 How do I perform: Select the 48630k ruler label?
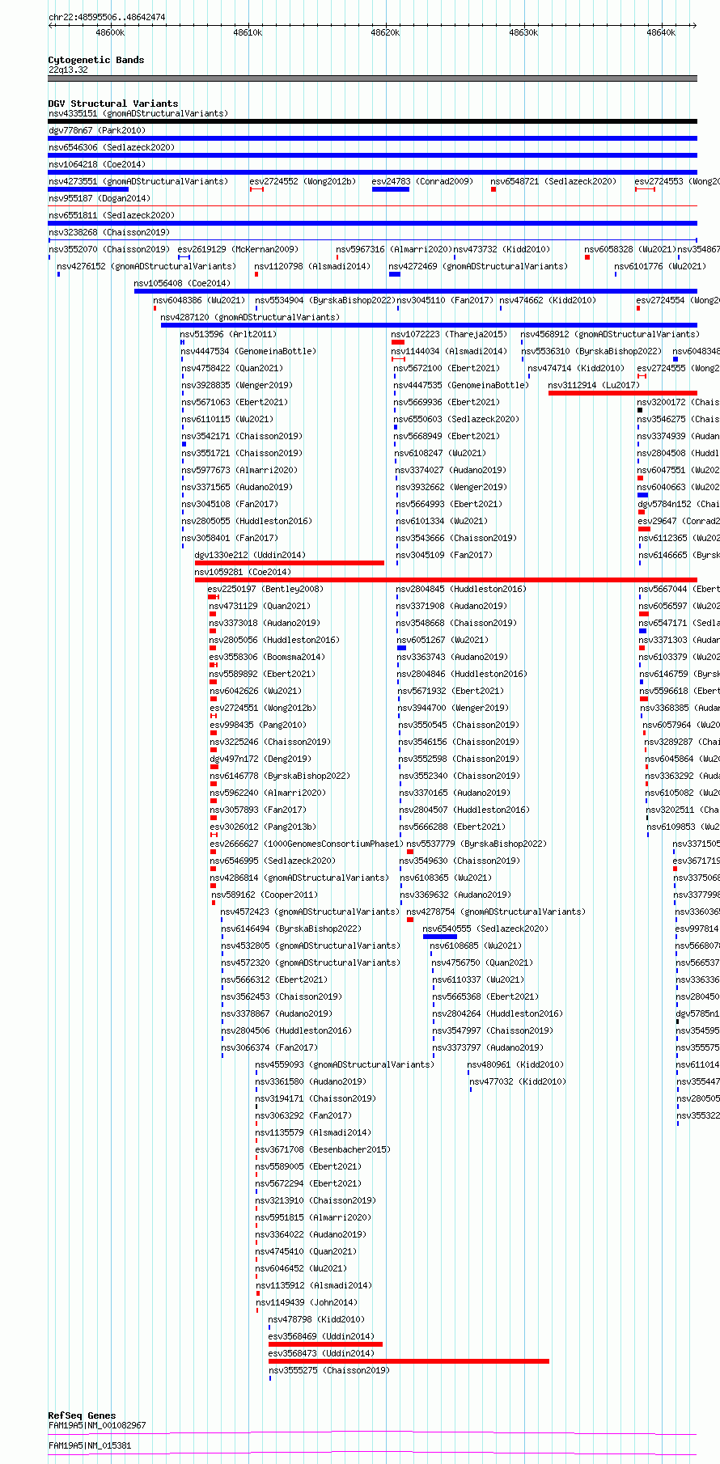tap(523, 32)
